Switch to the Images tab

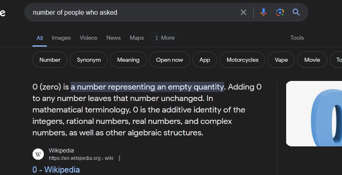click(x=61, y=38)
